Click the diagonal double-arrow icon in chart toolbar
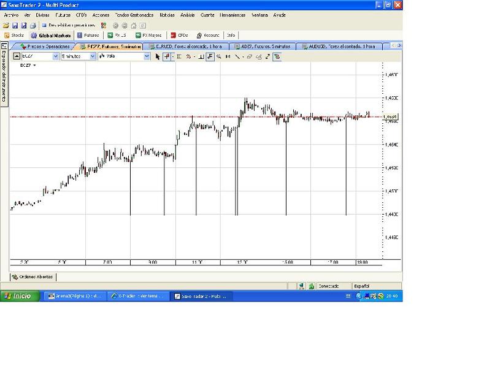The height and width of the screenshot is (377, 503). [267, 56]
